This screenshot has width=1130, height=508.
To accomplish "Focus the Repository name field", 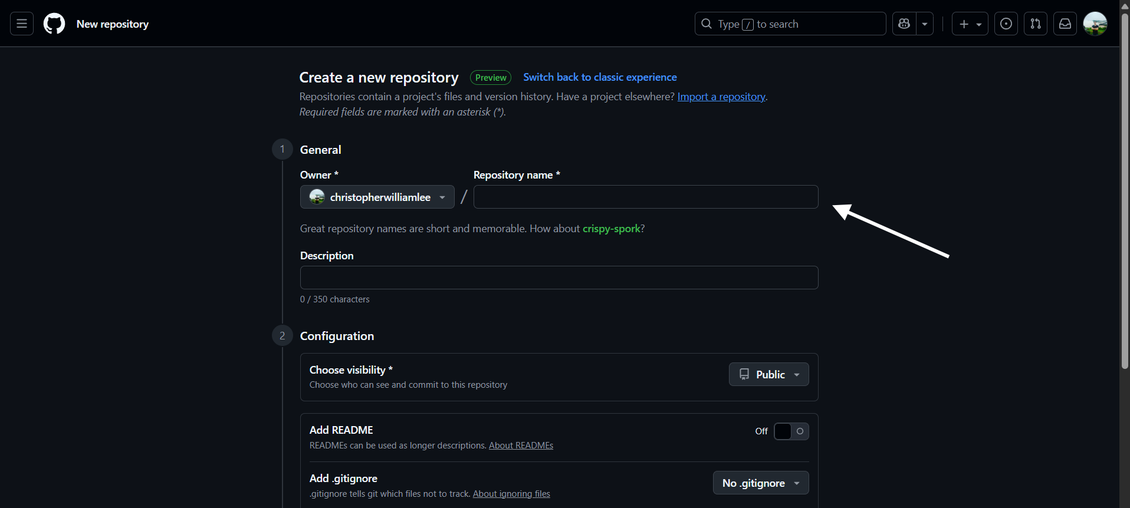I will (x=646, y=197).
